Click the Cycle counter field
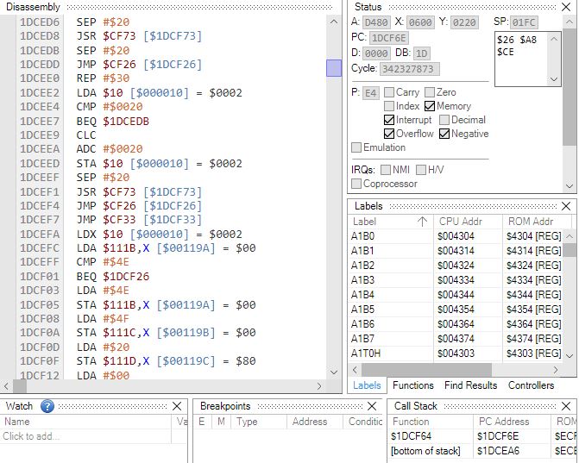This screenshot has width=579, height=463. [410, 69]
